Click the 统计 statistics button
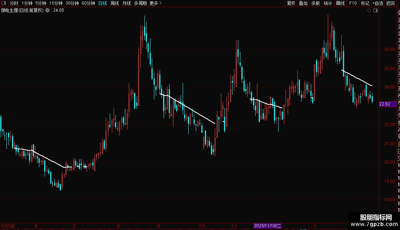The width and height of the screenshot is (400, 230). click(328, 3)
